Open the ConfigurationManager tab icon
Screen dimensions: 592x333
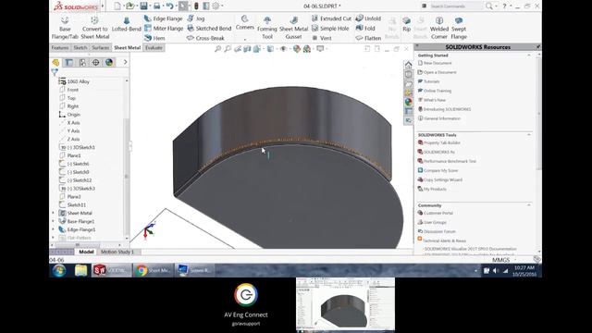pyautogui.click(x=82, y=62)
